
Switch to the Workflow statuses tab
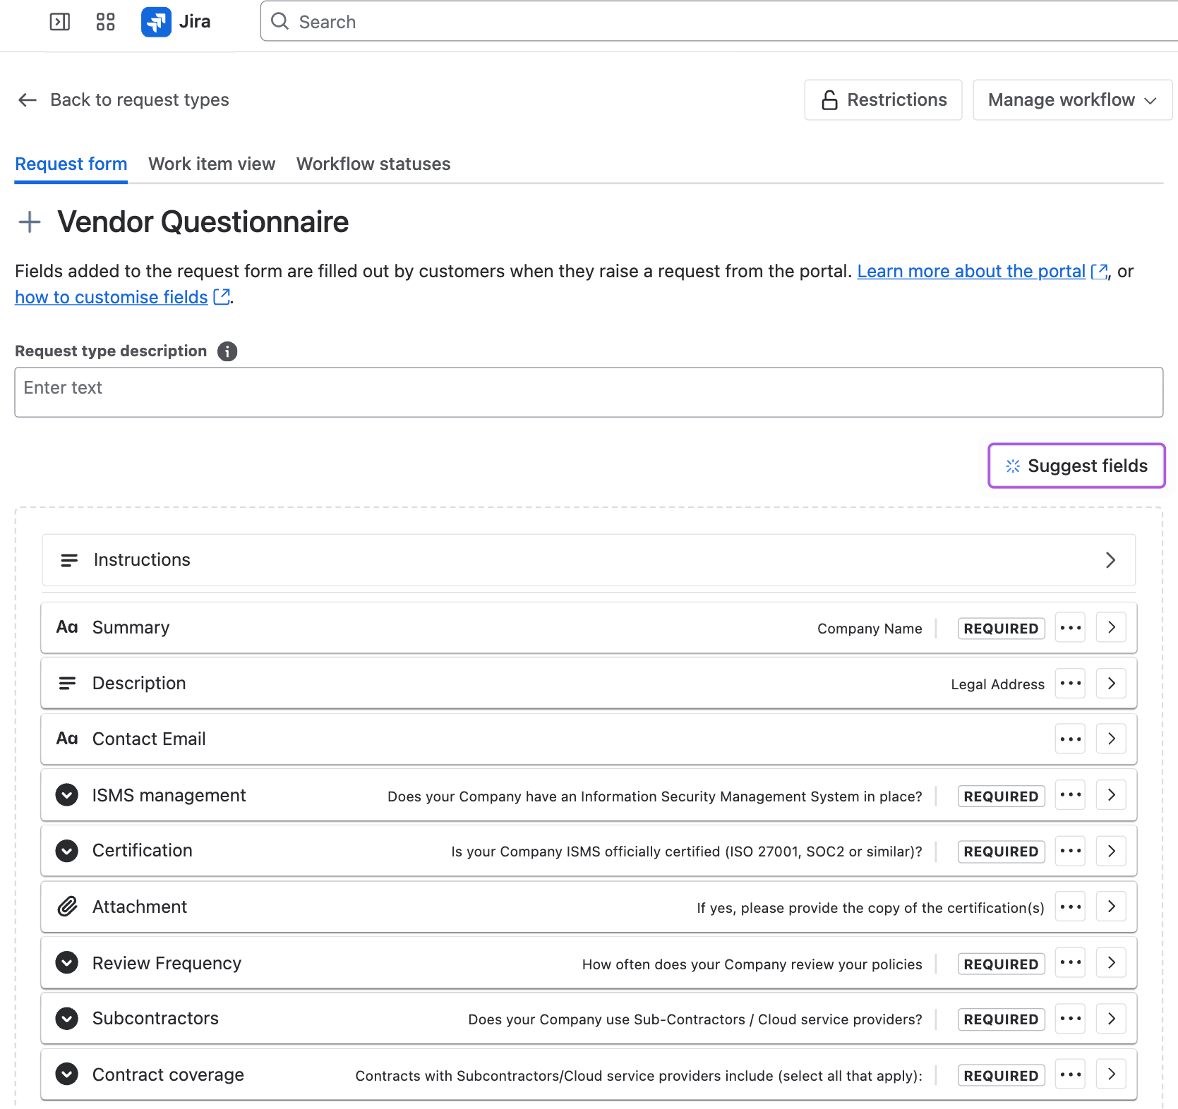tap(373, 164)
